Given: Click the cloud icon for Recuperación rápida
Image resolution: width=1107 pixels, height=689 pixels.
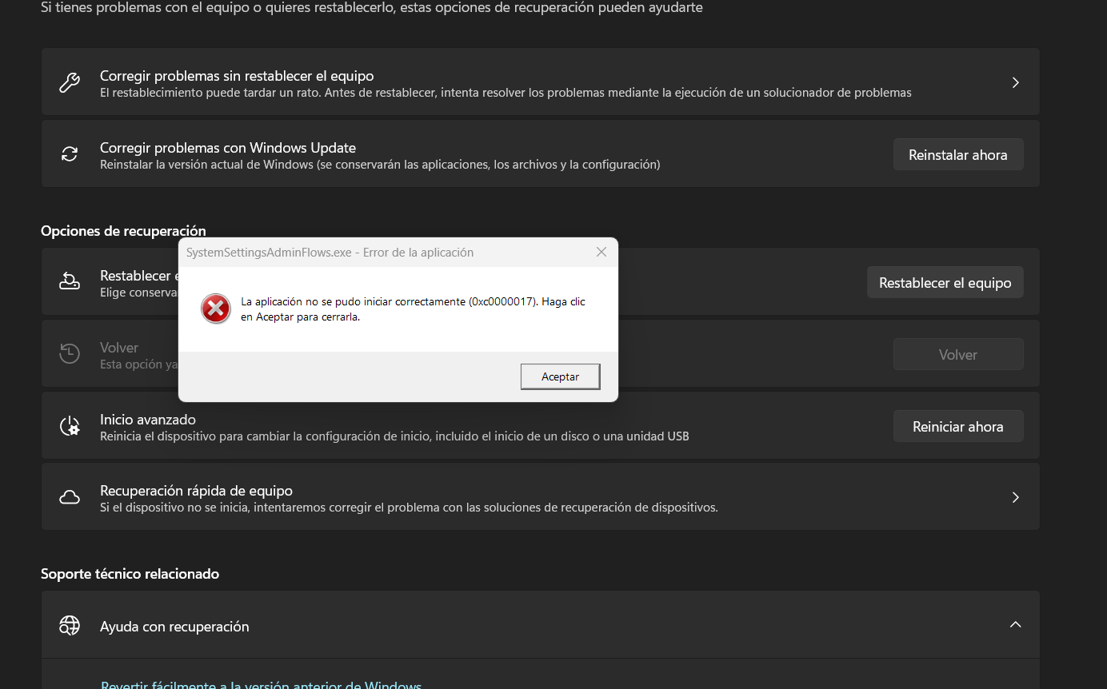Looking at the screenshot, I should click(x=70, y=497).
